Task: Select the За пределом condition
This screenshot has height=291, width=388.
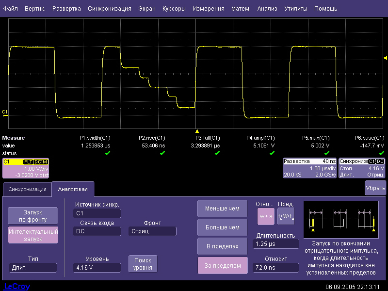Action: tap(222, 265)
